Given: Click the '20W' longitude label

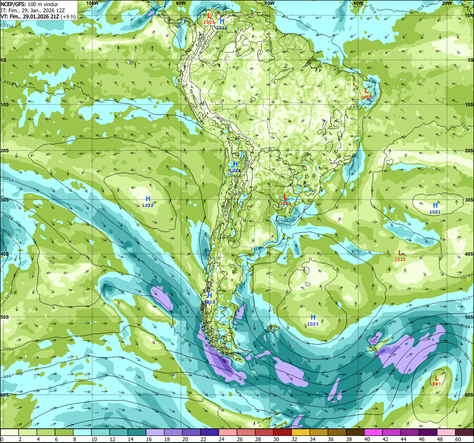Looking at the screenshot, I should (447, 3).
